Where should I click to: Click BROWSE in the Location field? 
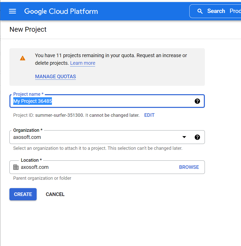pos(189,167)
